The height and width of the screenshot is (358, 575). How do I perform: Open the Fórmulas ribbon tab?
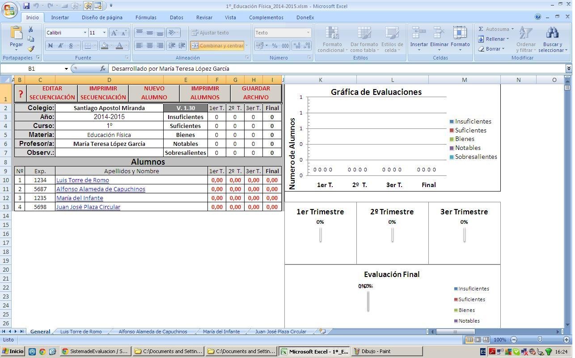146,17
